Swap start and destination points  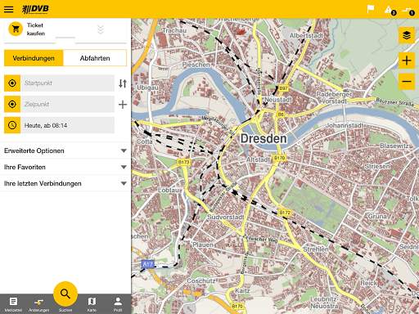click(x=123, y=83)
